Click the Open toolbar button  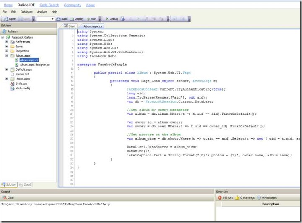[10, 19]
